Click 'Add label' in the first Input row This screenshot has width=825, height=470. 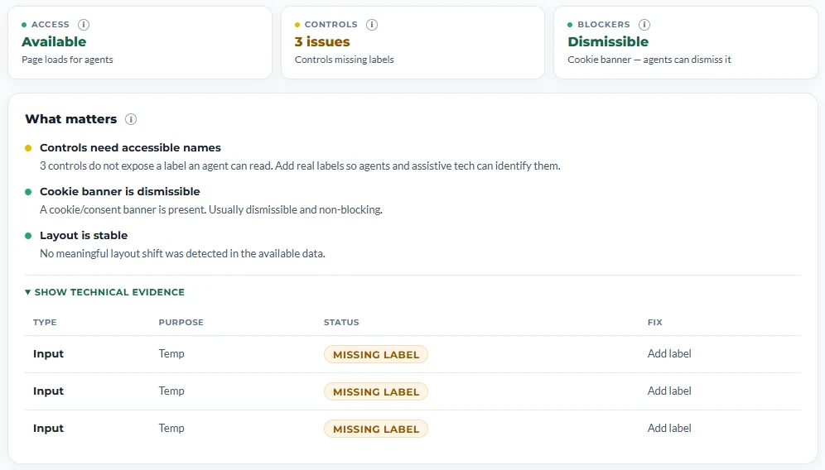[669, 354]
